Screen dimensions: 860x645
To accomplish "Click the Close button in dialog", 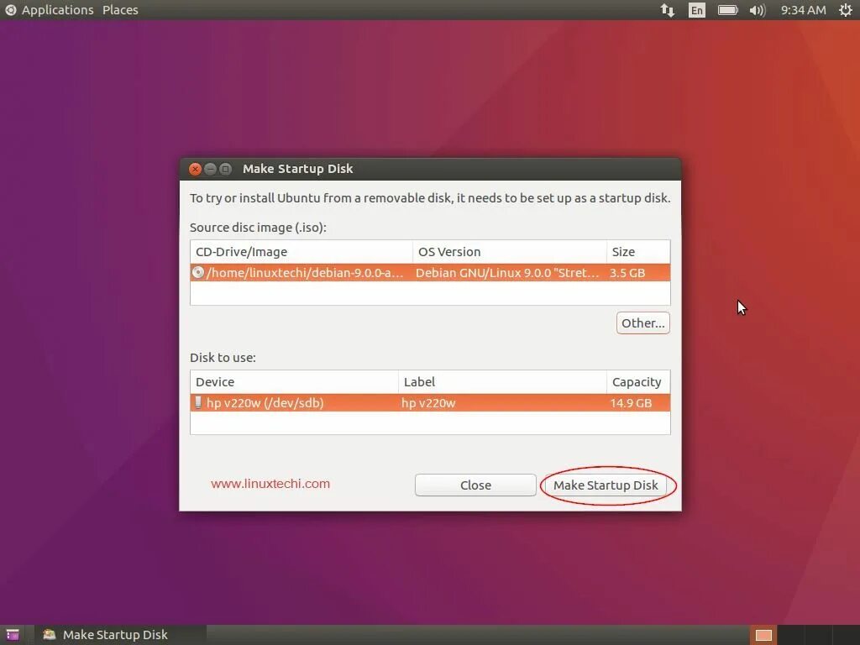I will (475, 485).
